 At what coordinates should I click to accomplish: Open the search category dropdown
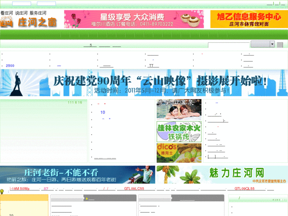263,44
